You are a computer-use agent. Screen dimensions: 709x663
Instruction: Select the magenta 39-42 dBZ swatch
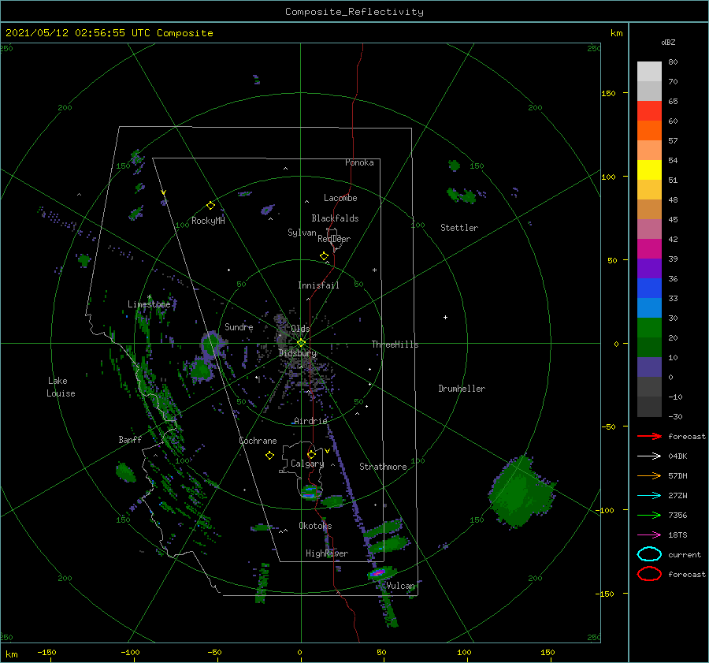point(649,249)
